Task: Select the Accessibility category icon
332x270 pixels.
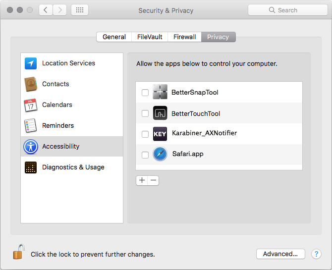Action: [x=31, y=147]
